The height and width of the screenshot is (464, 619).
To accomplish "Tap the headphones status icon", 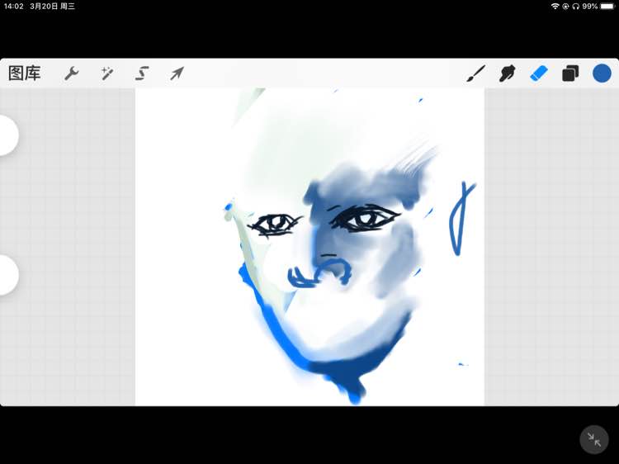I will coord(575,7).
